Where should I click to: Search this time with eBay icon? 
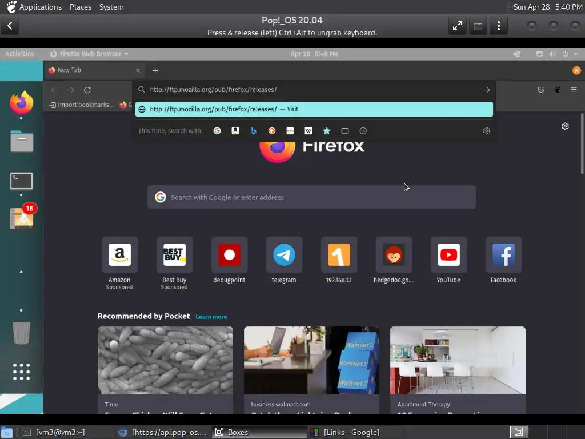coord(290,131)
